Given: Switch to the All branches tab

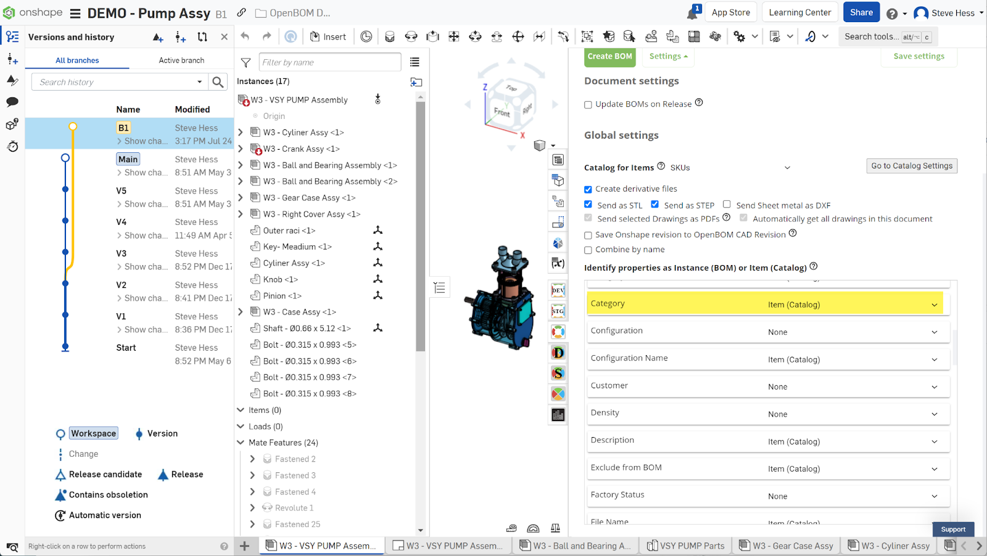Looking at the screenshot, I should [x=77, y=60].
